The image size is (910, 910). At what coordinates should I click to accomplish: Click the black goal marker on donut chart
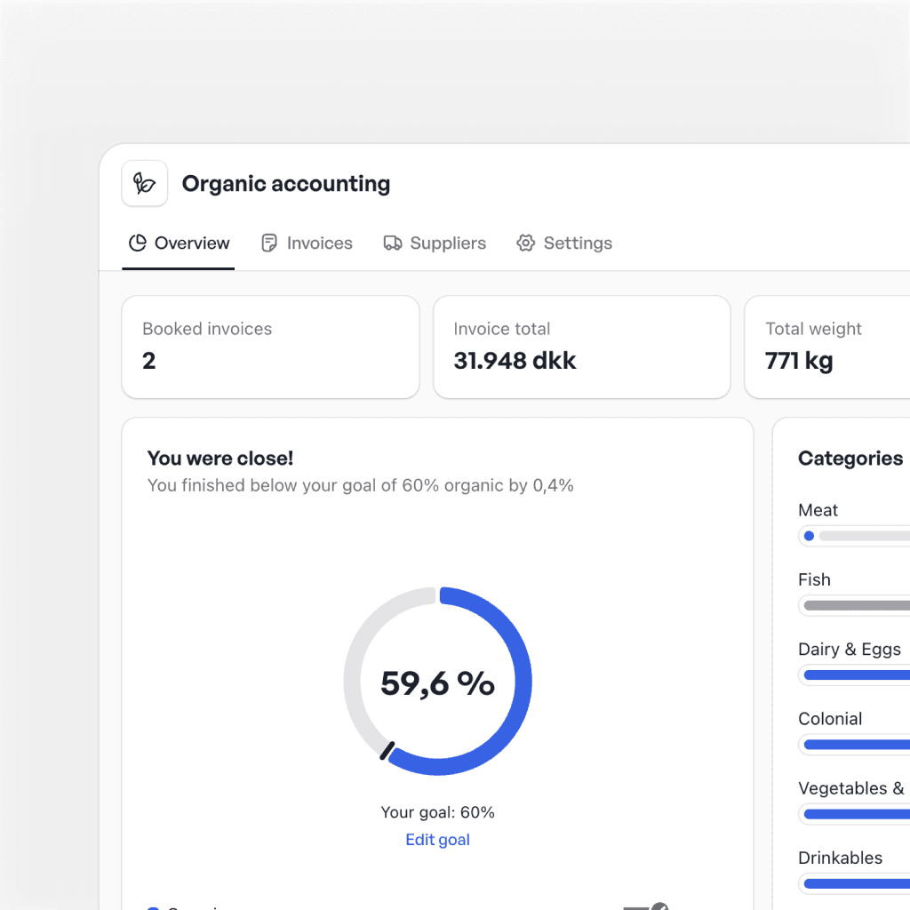tap(387, 751)
